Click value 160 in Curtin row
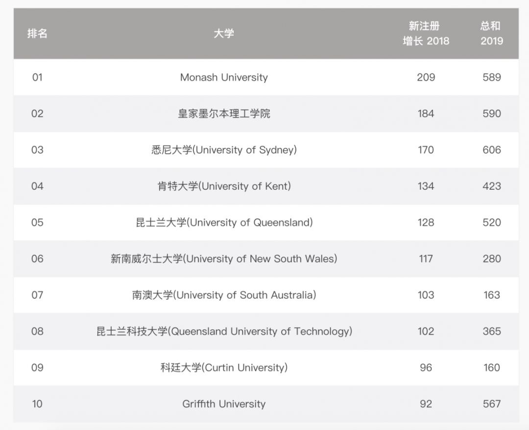The height and width of the screenshot is (430, 529). 492,368
